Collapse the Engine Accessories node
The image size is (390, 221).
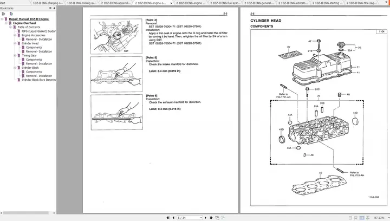(x=15, y=35)
